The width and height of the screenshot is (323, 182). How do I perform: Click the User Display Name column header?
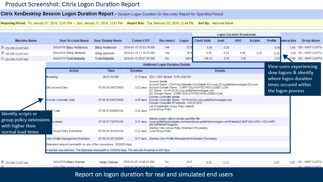[108, 40]
